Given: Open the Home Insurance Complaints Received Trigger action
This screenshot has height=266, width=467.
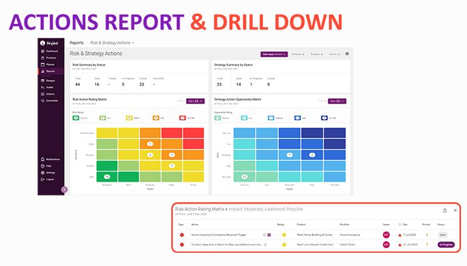Looking at the screenshot, I should click(225, 235).
